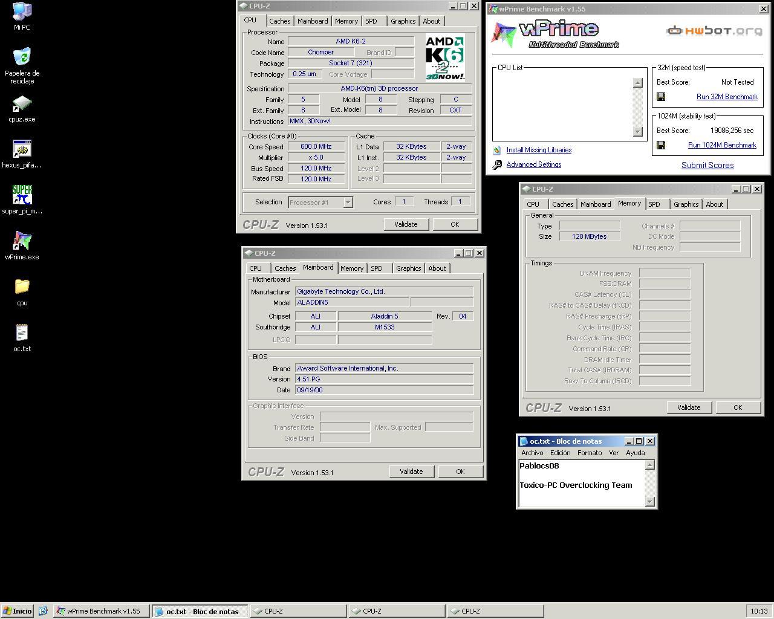Switch to wPrime Benchmark taskbar button
The image size is (774, 619).
coord(101,611)
